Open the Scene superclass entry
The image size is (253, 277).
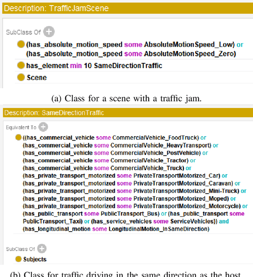tap(36, 78)
